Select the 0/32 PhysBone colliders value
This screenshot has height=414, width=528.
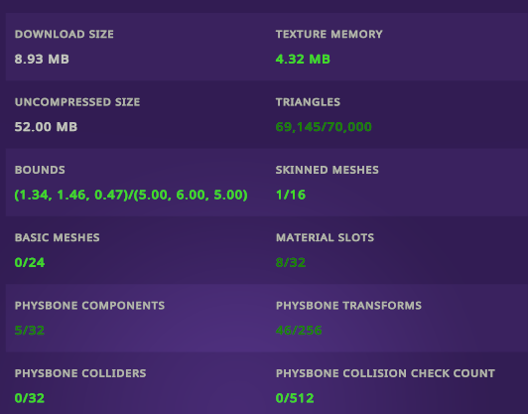tap(30, 398)
